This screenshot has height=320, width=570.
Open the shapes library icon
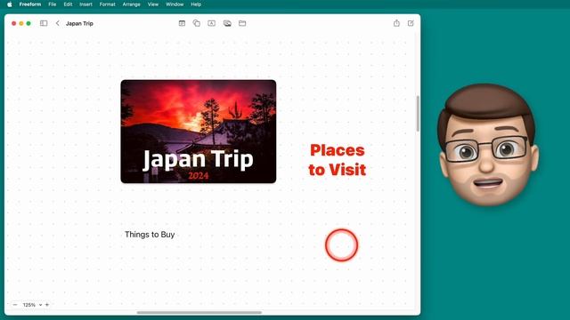coord(196,23)
